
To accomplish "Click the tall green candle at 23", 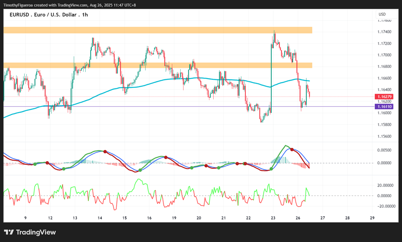I will click(271, 78).
